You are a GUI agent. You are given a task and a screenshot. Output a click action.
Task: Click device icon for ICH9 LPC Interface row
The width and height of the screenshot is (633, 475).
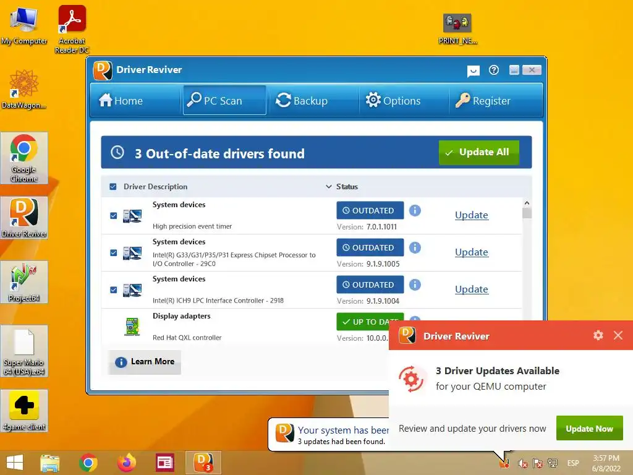pyautogui.click(x=132, y=291)
